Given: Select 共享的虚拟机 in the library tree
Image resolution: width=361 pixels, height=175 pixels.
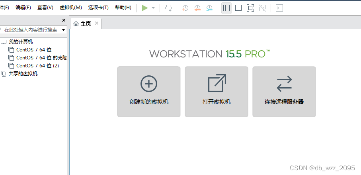Looking at the screenshot, I should tap(23, 74).
